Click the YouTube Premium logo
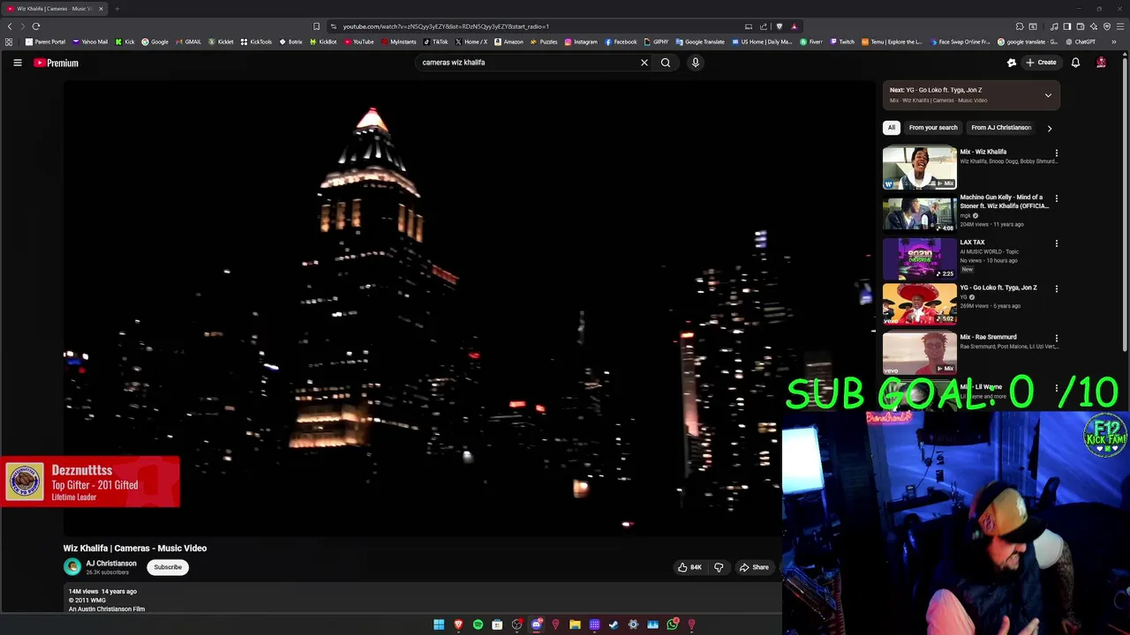This screenshot has height=635, width=1130. pyautogui.click(x=56, y=63)
